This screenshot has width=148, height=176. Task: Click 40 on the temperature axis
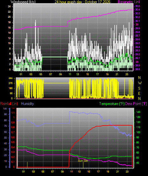[x=138, y=163]
